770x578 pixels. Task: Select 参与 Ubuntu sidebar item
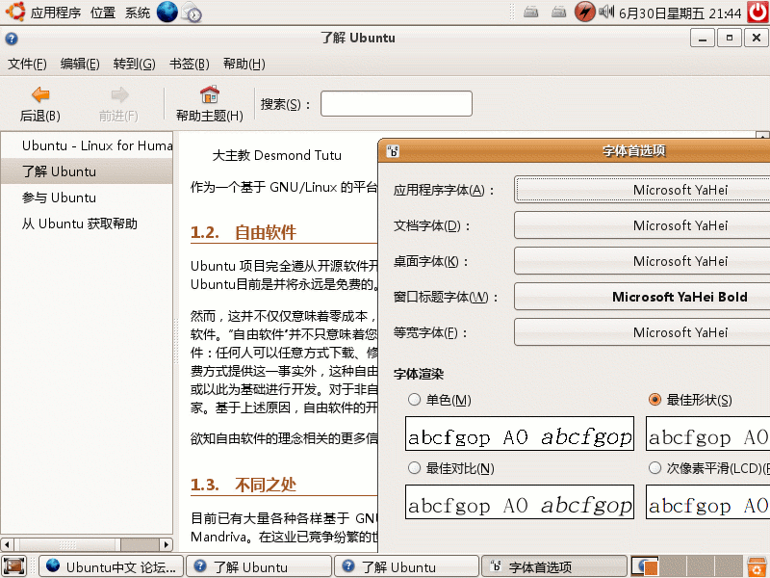87,197
